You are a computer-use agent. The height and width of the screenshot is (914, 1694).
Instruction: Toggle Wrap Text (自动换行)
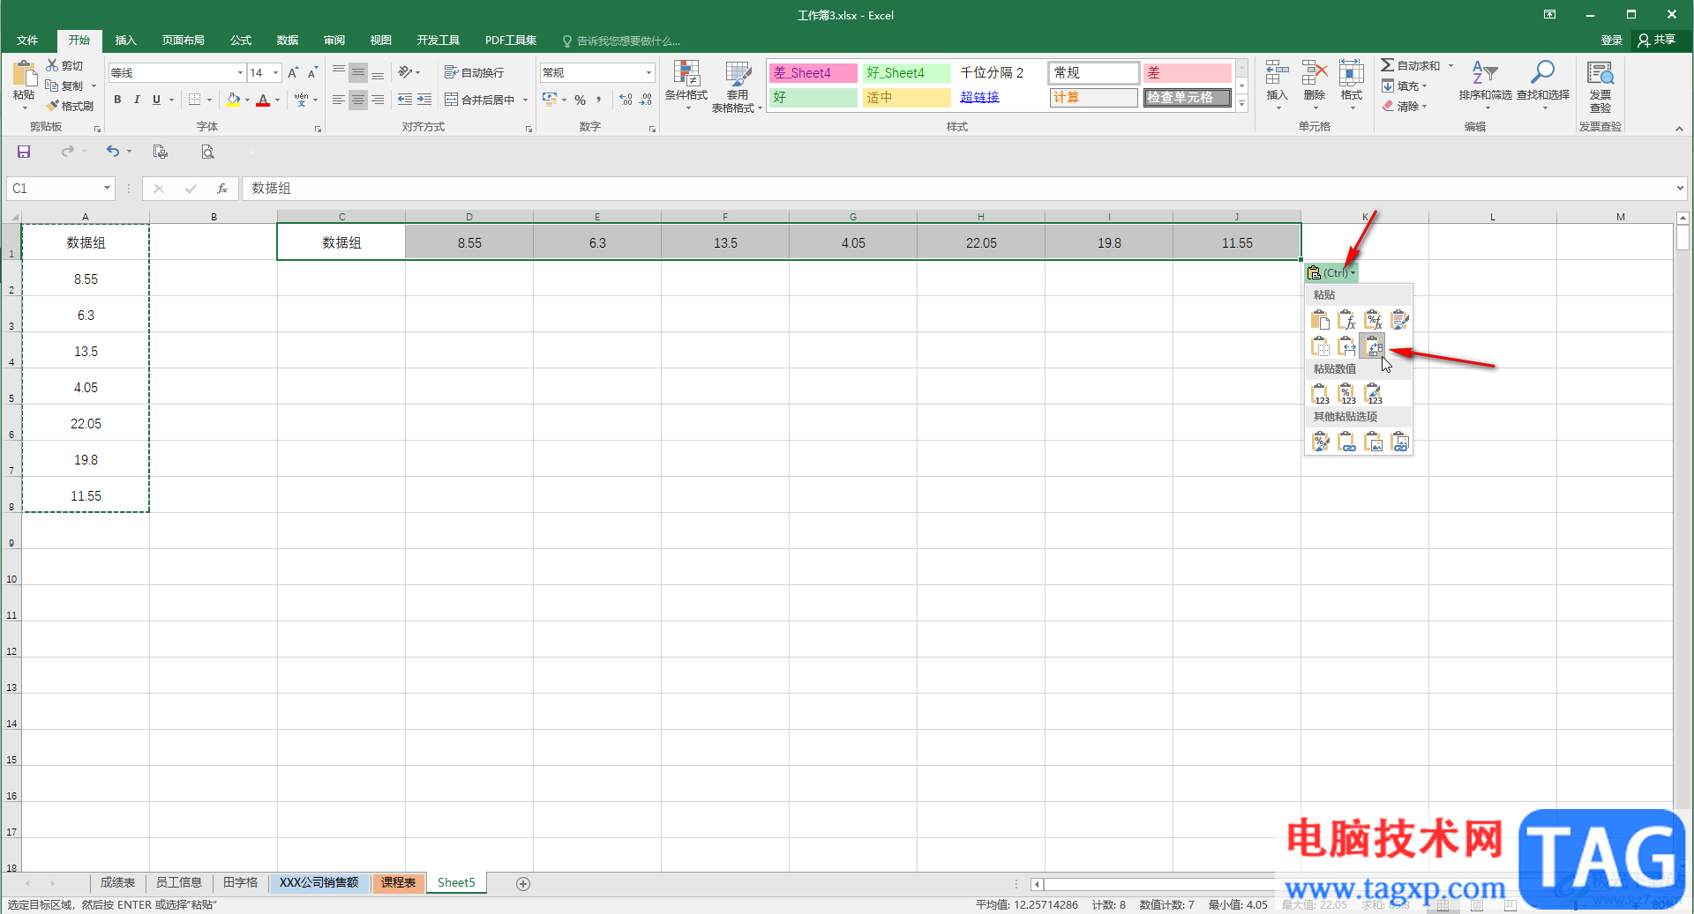[x=474, y=73]
